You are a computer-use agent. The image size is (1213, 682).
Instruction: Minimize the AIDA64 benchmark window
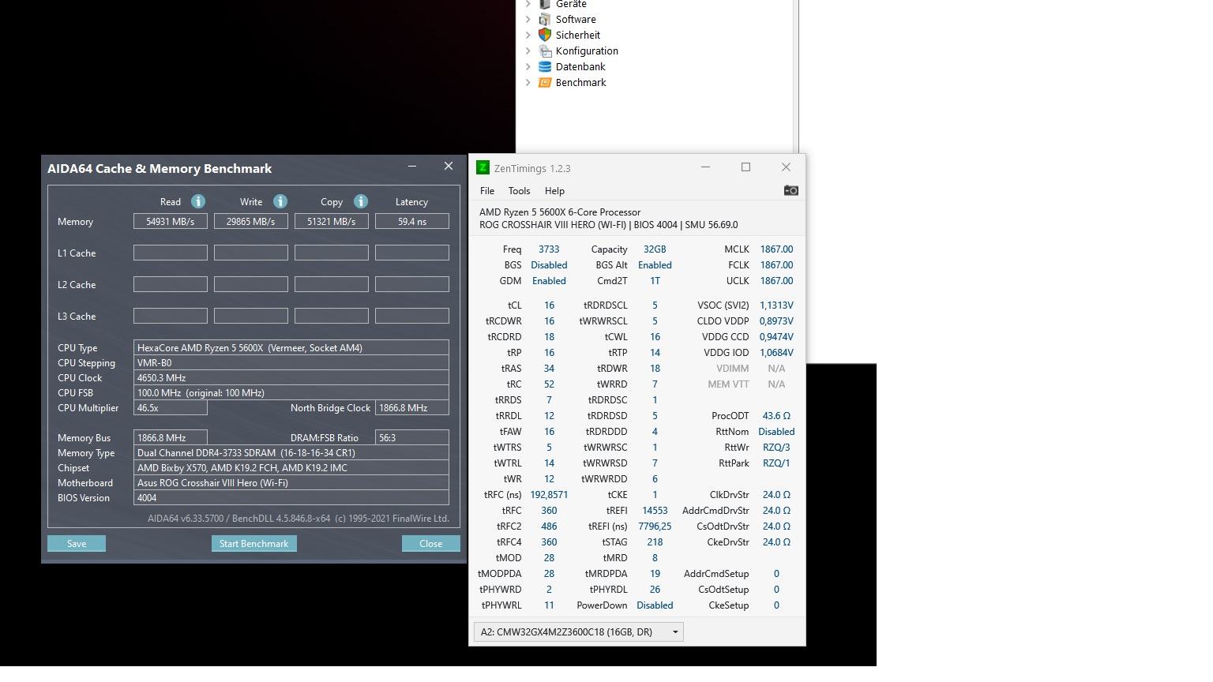[412, 167]
